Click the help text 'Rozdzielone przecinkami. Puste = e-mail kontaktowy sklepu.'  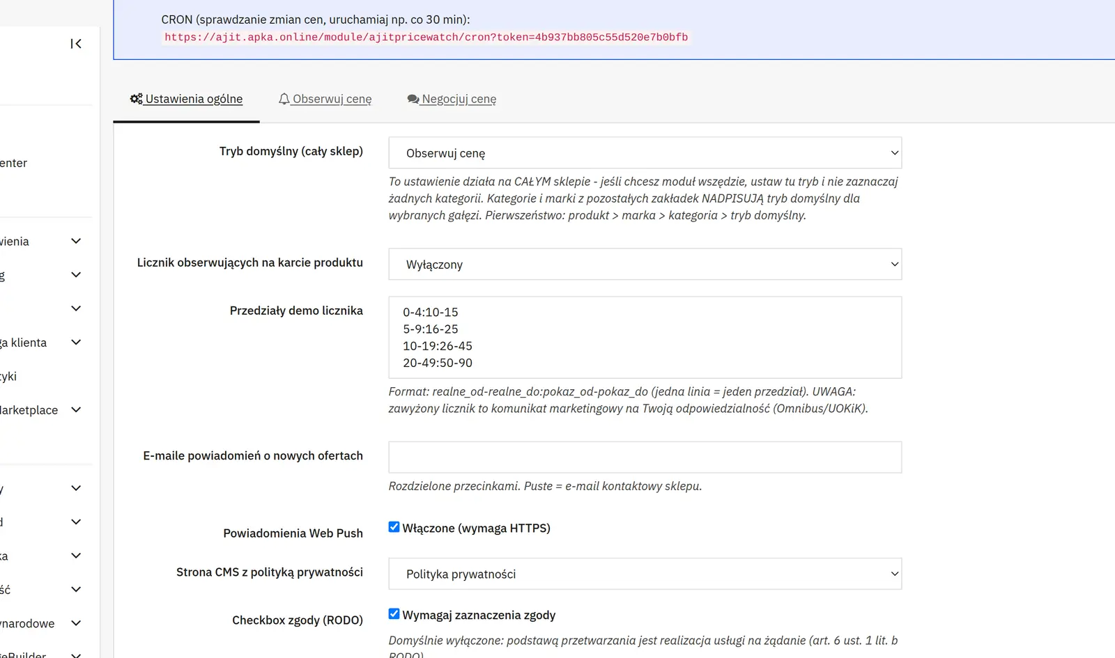click(545, 486)
